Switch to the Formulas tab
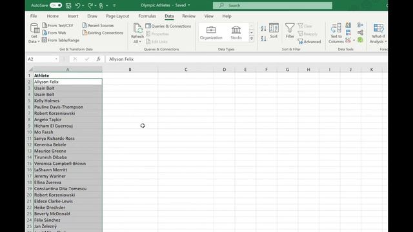This screenshot has height=232, width=413. pyautogui.click(x=147, y=16)
